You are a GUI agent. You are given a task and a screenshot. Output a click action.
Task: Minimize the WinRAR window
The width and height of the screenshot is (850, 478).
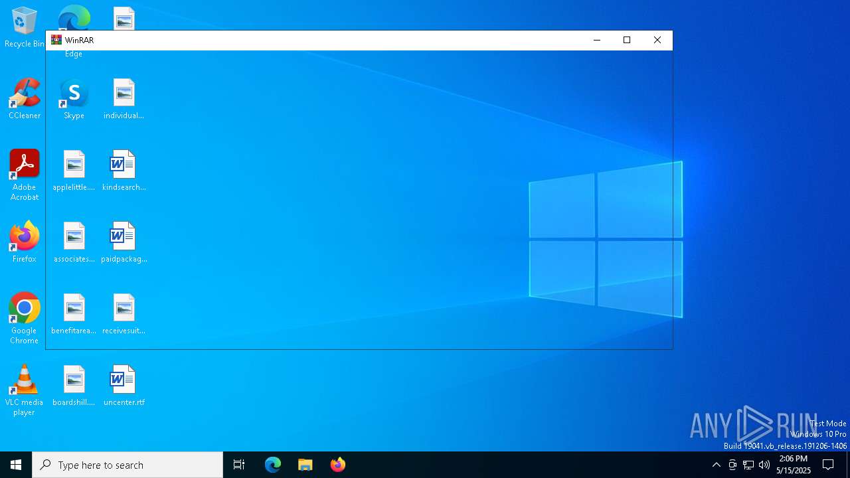pyautogui.click(x=596, y=40)
